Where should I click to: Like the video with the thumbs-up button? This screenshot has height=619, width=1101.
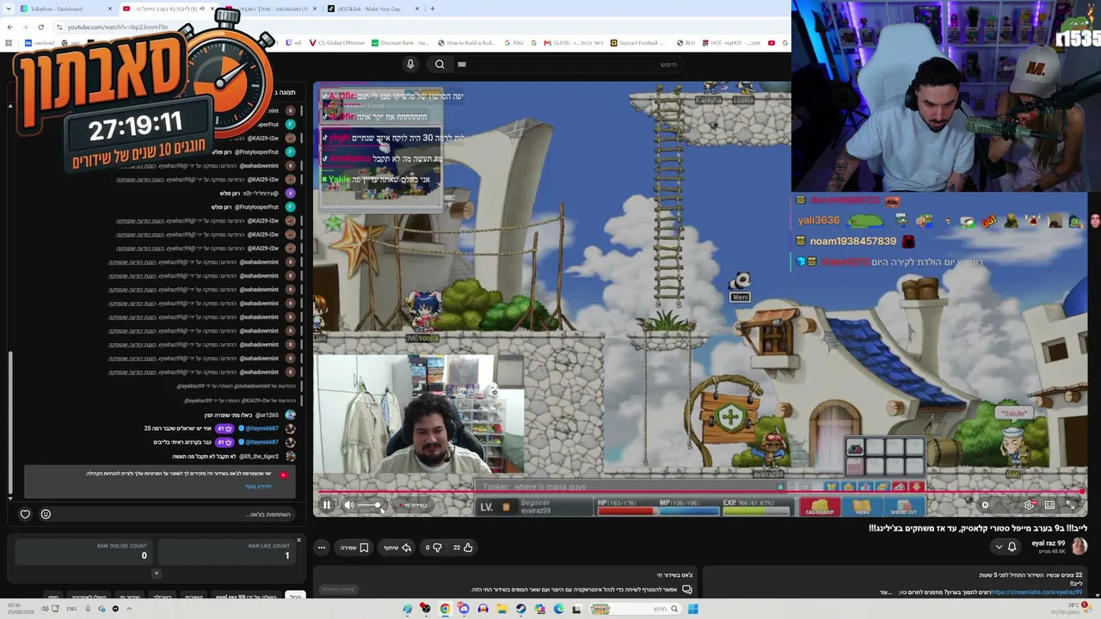coord(463,547)
